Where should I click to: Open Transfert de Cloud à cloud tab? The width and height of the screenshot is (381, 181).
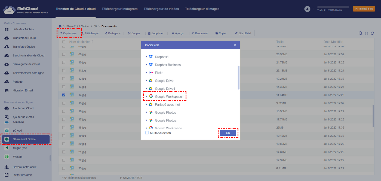76,9
